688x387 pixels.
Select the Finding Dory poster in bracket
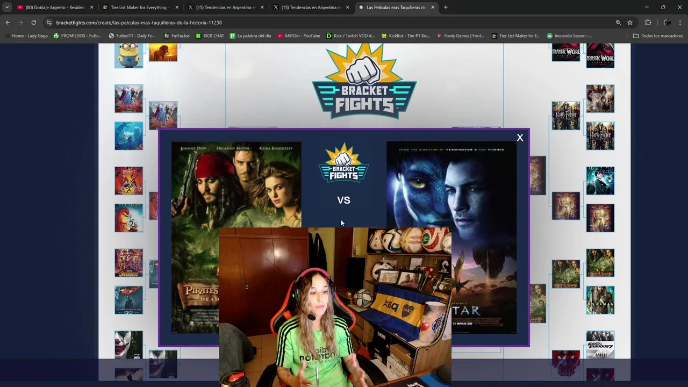tap(128, 135)
